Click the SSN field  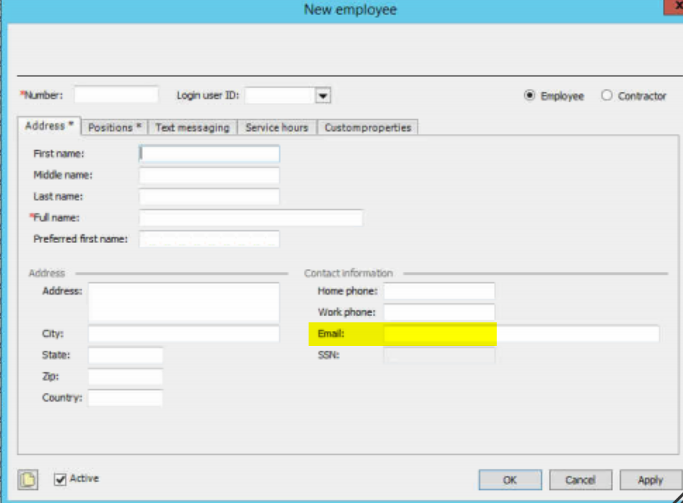click(439, 355)
